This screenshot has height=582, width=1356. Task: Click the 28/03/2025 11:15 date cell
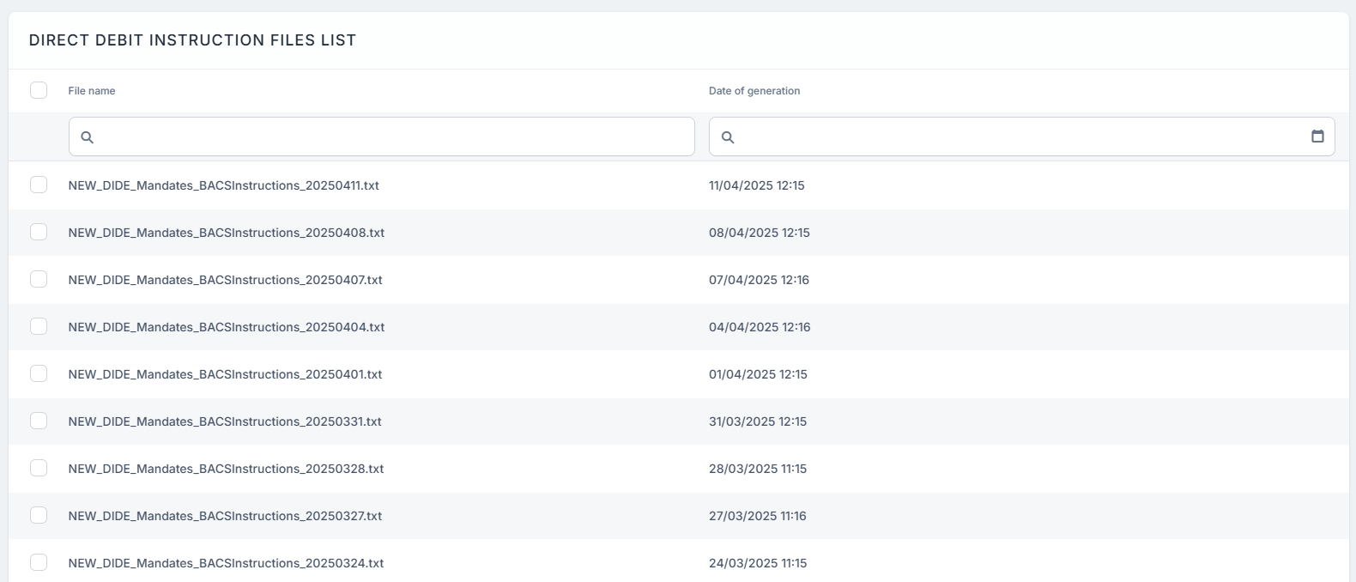point(757,469)
